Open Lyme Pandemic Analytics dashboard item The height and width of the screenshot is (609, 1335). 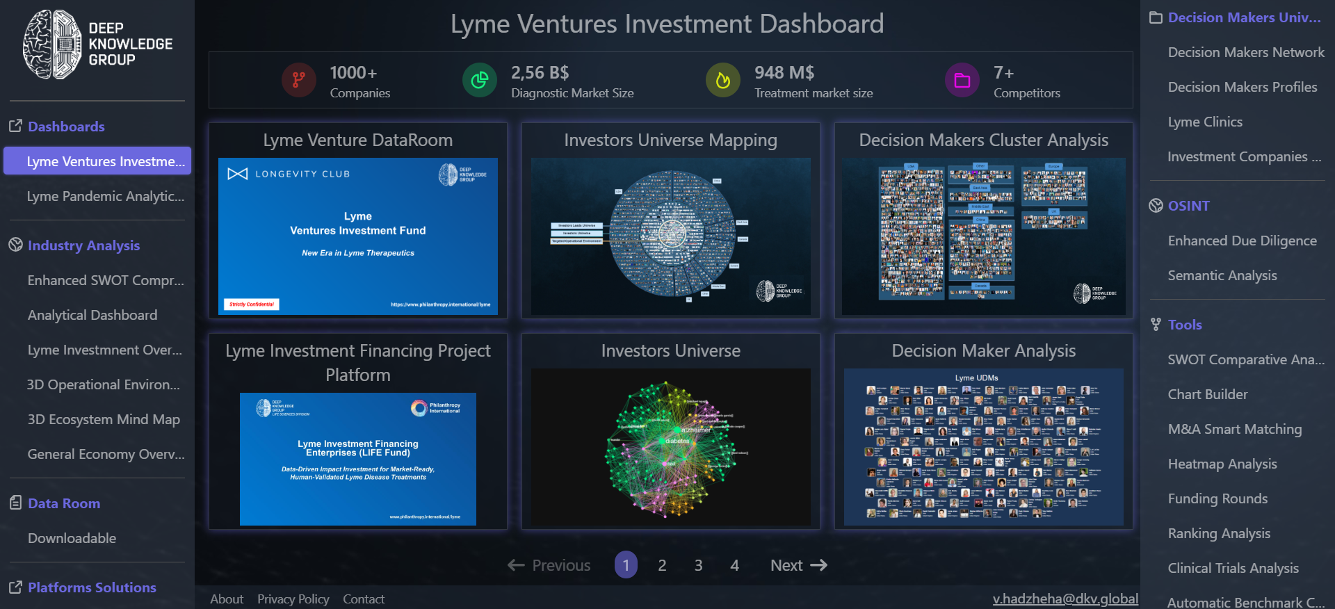point(106,196)
